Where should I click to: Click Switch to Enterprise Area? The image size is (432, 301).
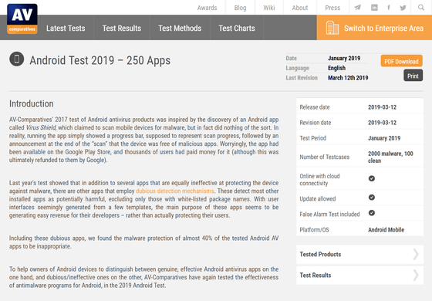coord(374,28)
